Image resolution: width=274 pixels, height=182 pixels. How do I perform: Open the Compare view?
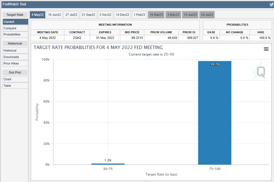15,28
